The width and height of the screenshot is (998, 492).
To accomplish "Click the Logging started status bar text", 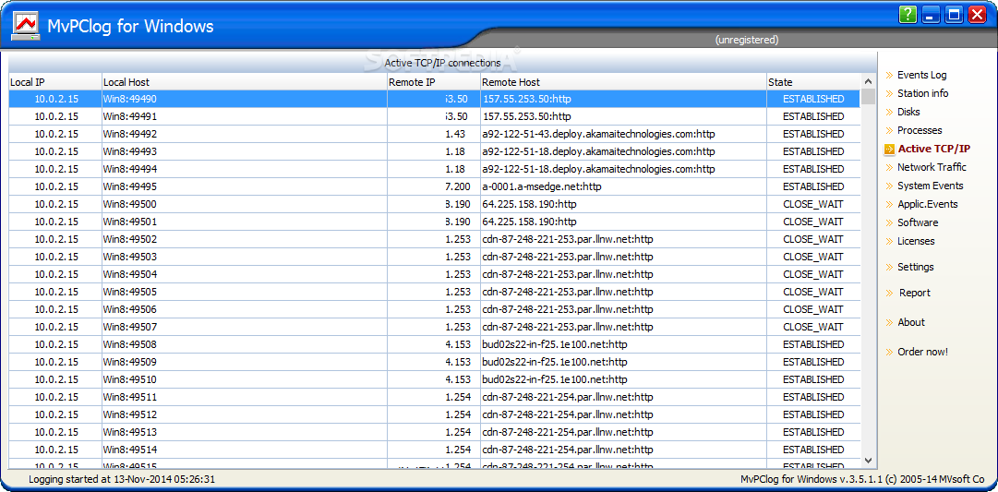I will (122, 479).
